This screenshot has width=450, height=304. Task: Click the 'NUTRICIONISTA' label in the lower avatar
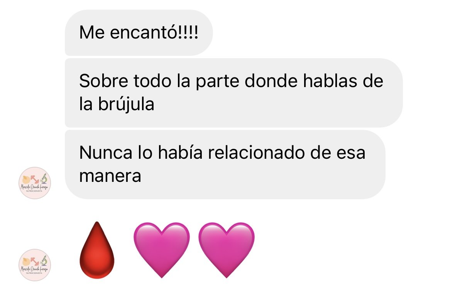34,273
